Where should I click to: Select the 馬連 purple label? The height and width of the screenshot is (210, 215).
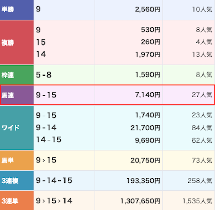[x=17, y=95]
